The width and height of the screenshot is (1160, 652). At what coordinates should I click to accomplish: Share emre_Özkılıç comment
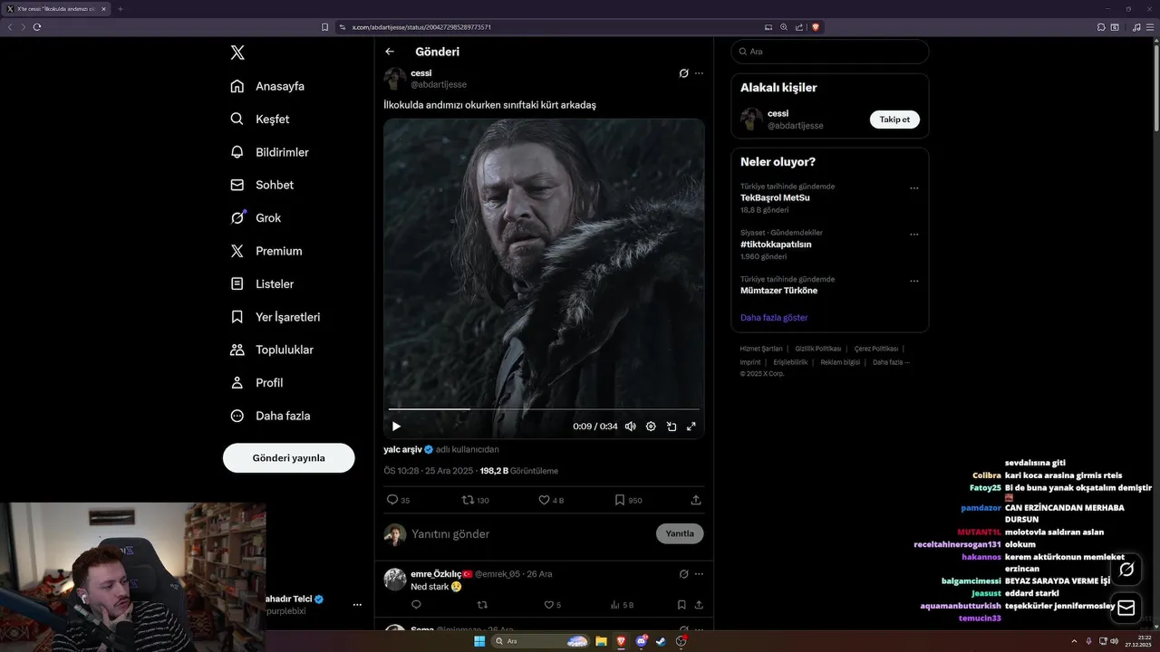[x=699, y=605]
